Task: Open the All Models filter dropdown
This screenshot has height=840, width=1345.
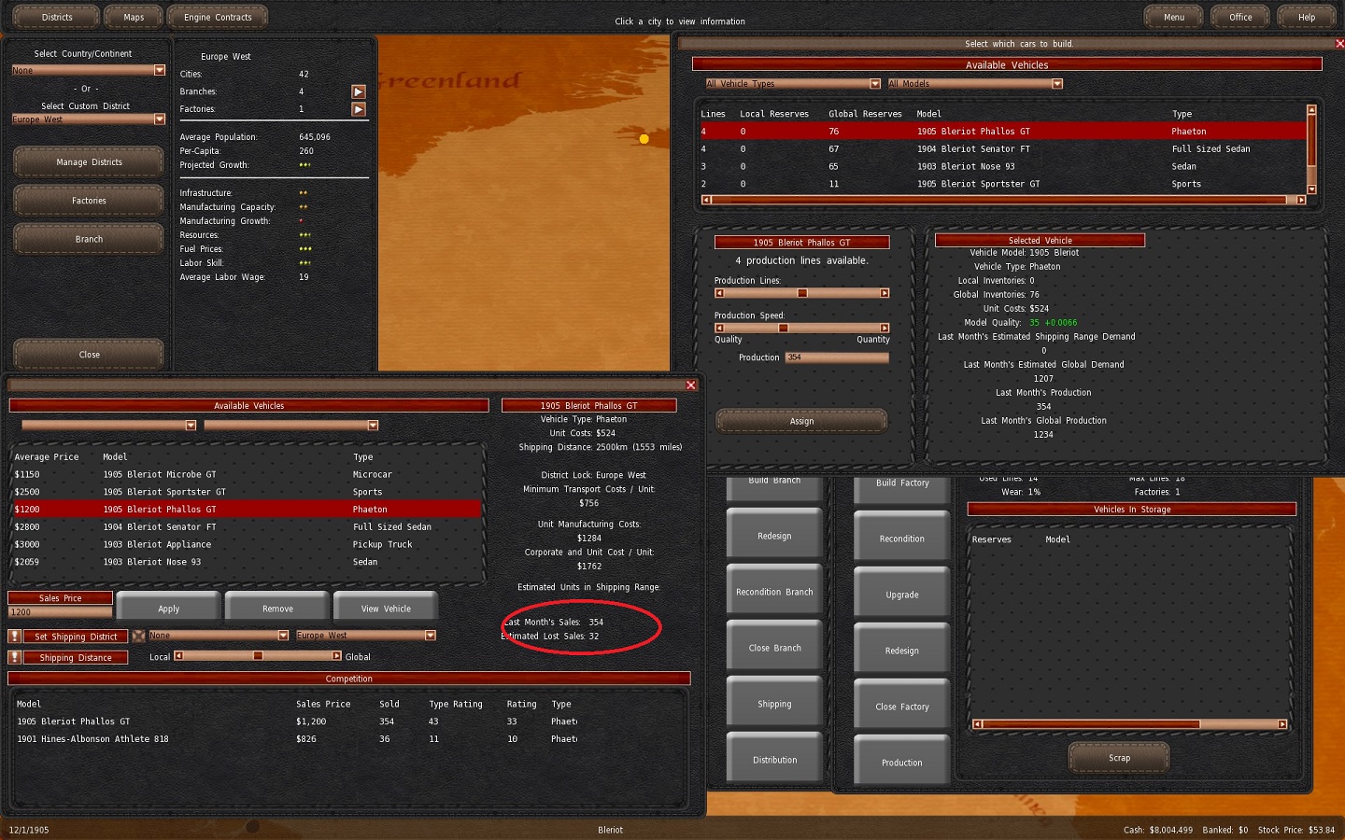Action: [x=1056, y=84]
